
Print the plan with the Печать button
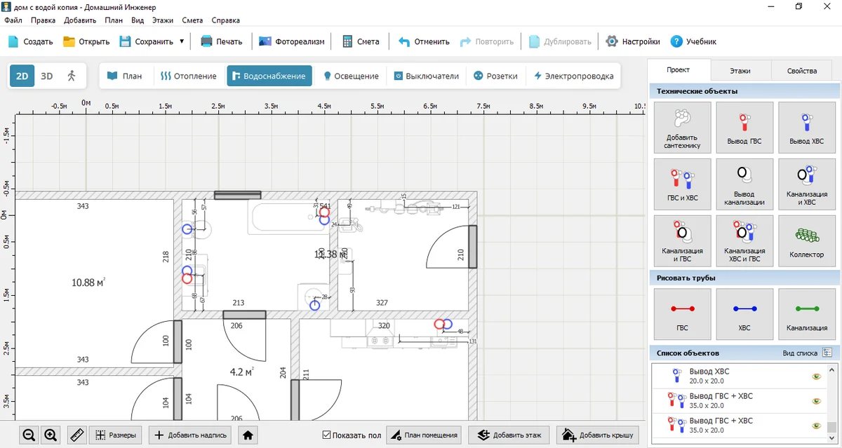tap(222, 41)
